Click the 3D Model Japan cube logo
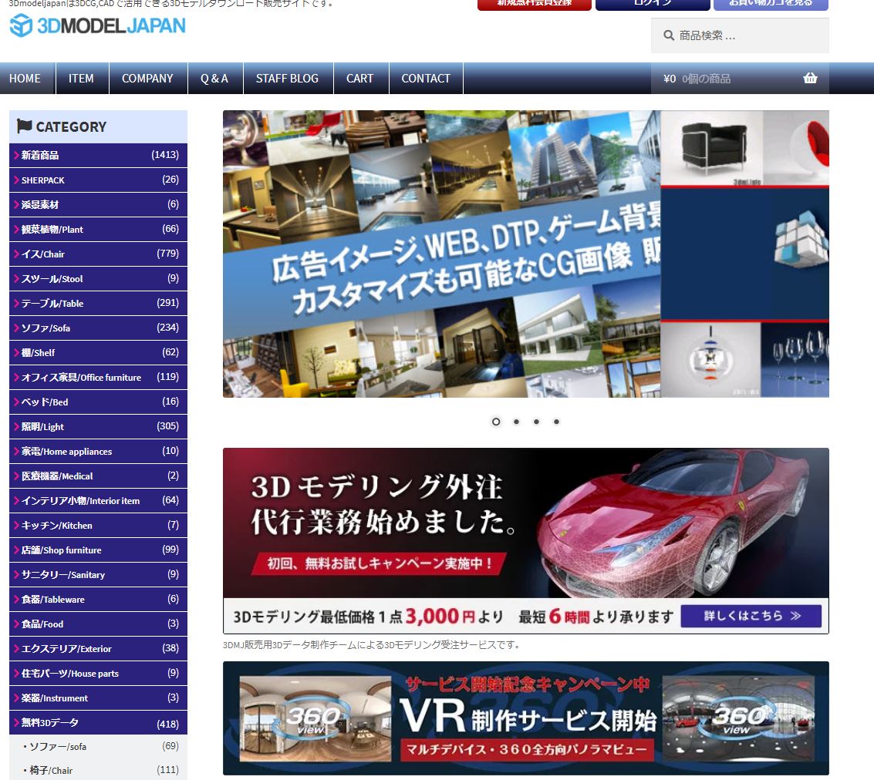The width and height of the screenshot is (874, 780). tap(21, 25)
